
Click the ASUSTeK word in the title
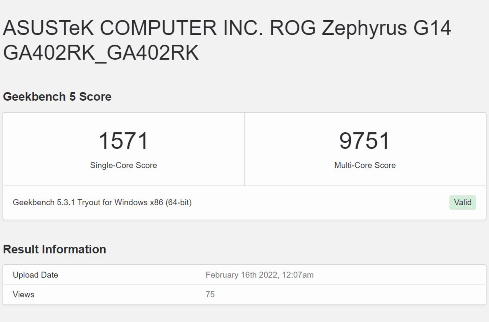[48, 28]
